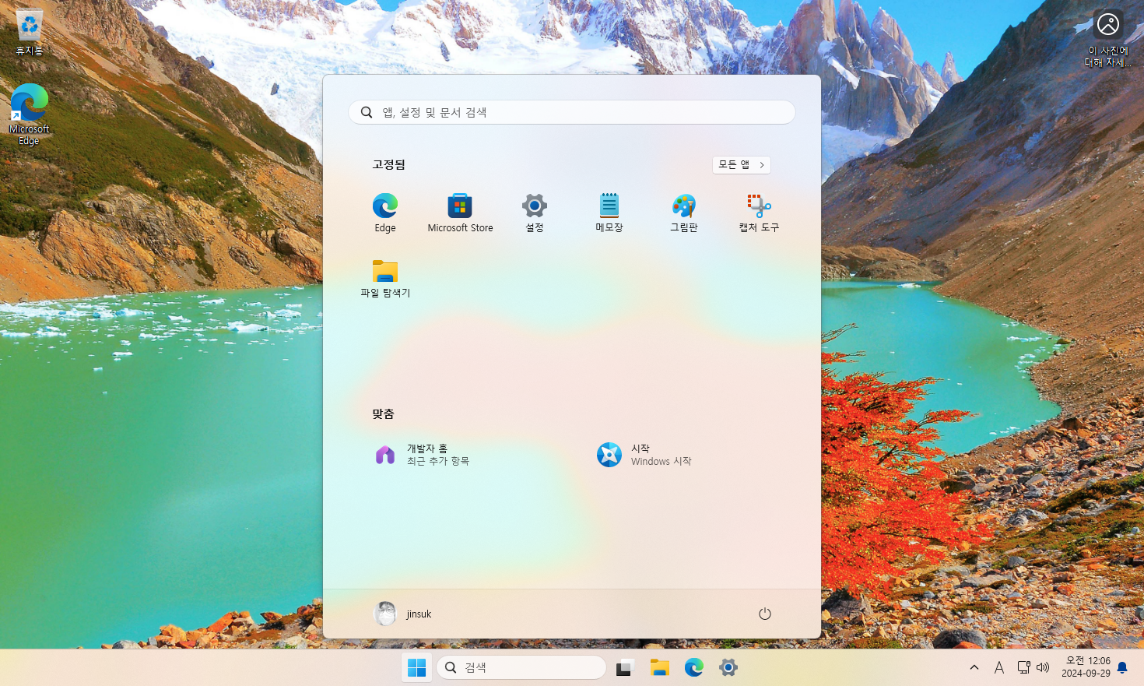Open Task View on taskbar
The image size is (1144, 686).
(x=625, y=667)
